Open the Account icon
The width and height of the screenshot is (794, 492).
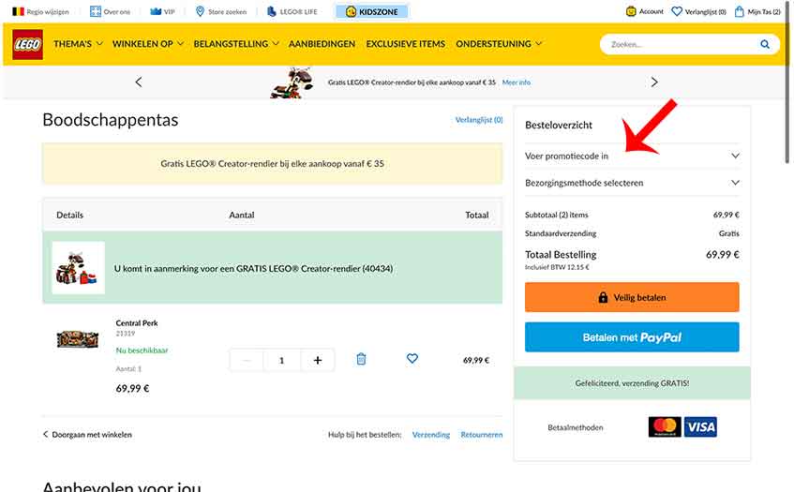pos(645,12)
